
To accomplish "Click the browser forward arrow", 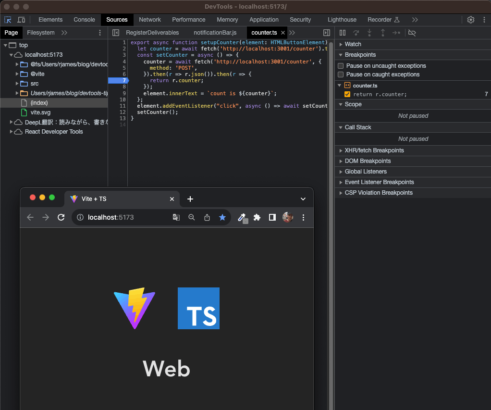I will [x=46, y=217].
